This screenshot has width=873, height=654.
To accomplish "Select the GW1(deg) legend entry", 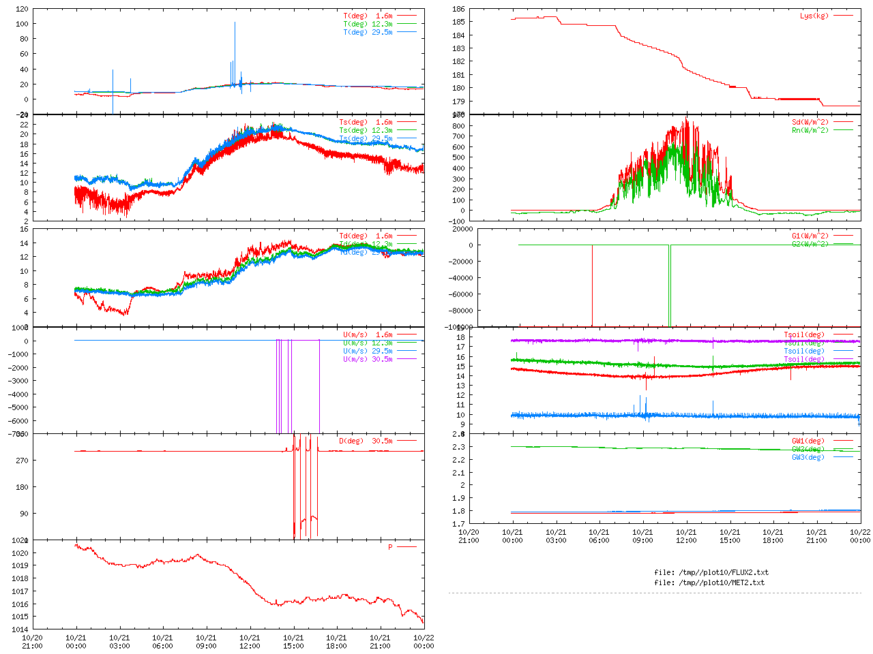I will (808, 441).
